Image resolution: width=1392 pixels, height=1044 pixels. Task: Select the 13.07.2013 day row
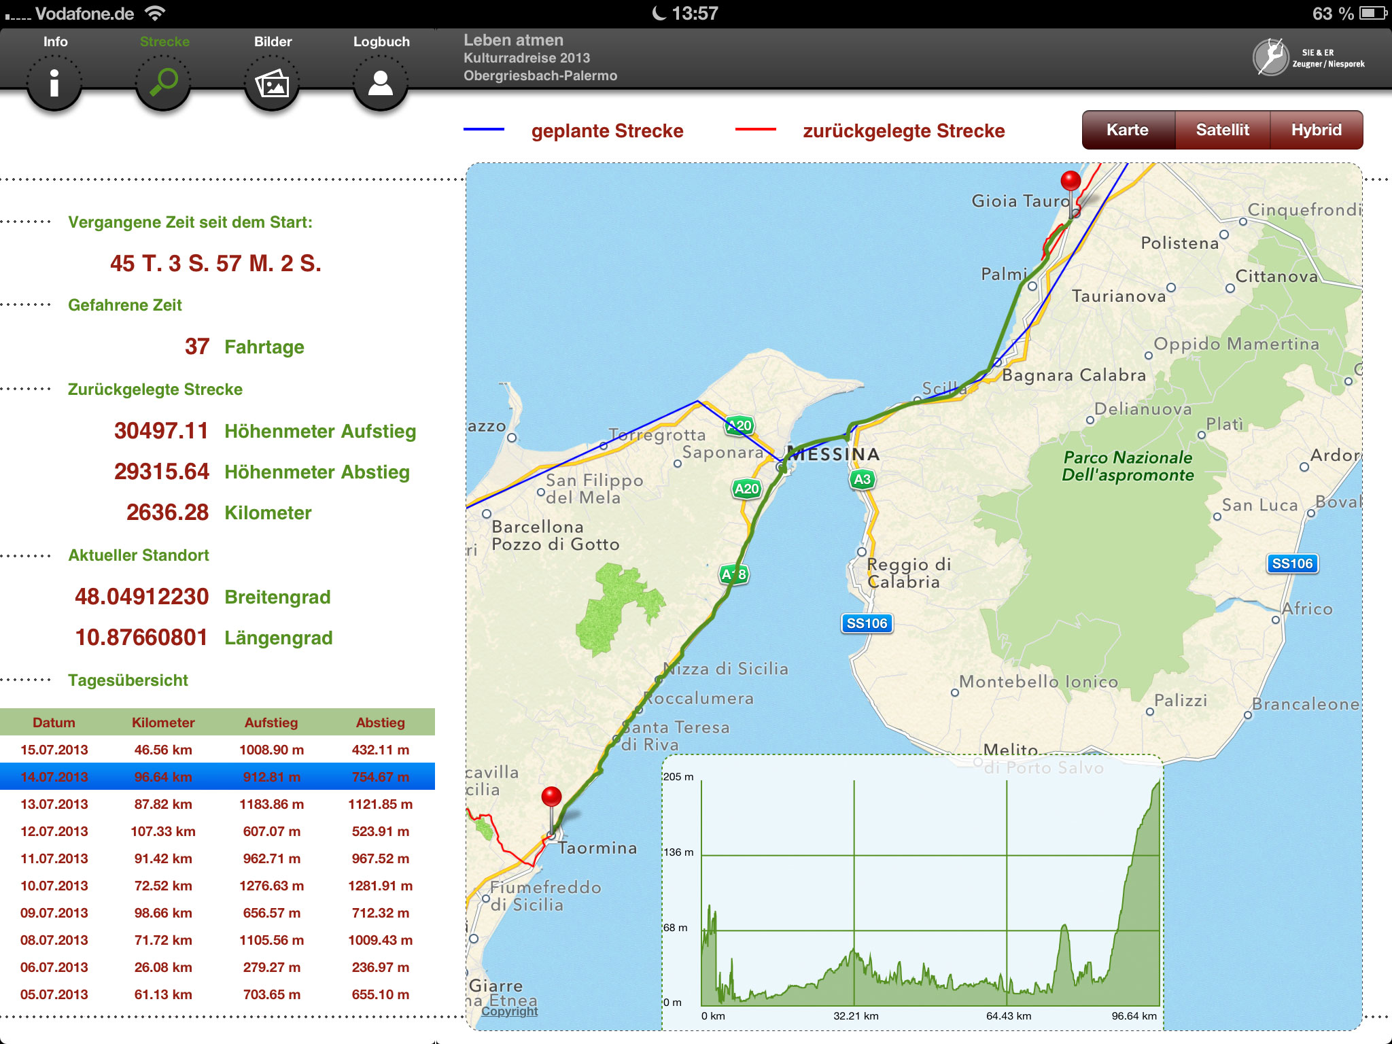click(217, 804)
